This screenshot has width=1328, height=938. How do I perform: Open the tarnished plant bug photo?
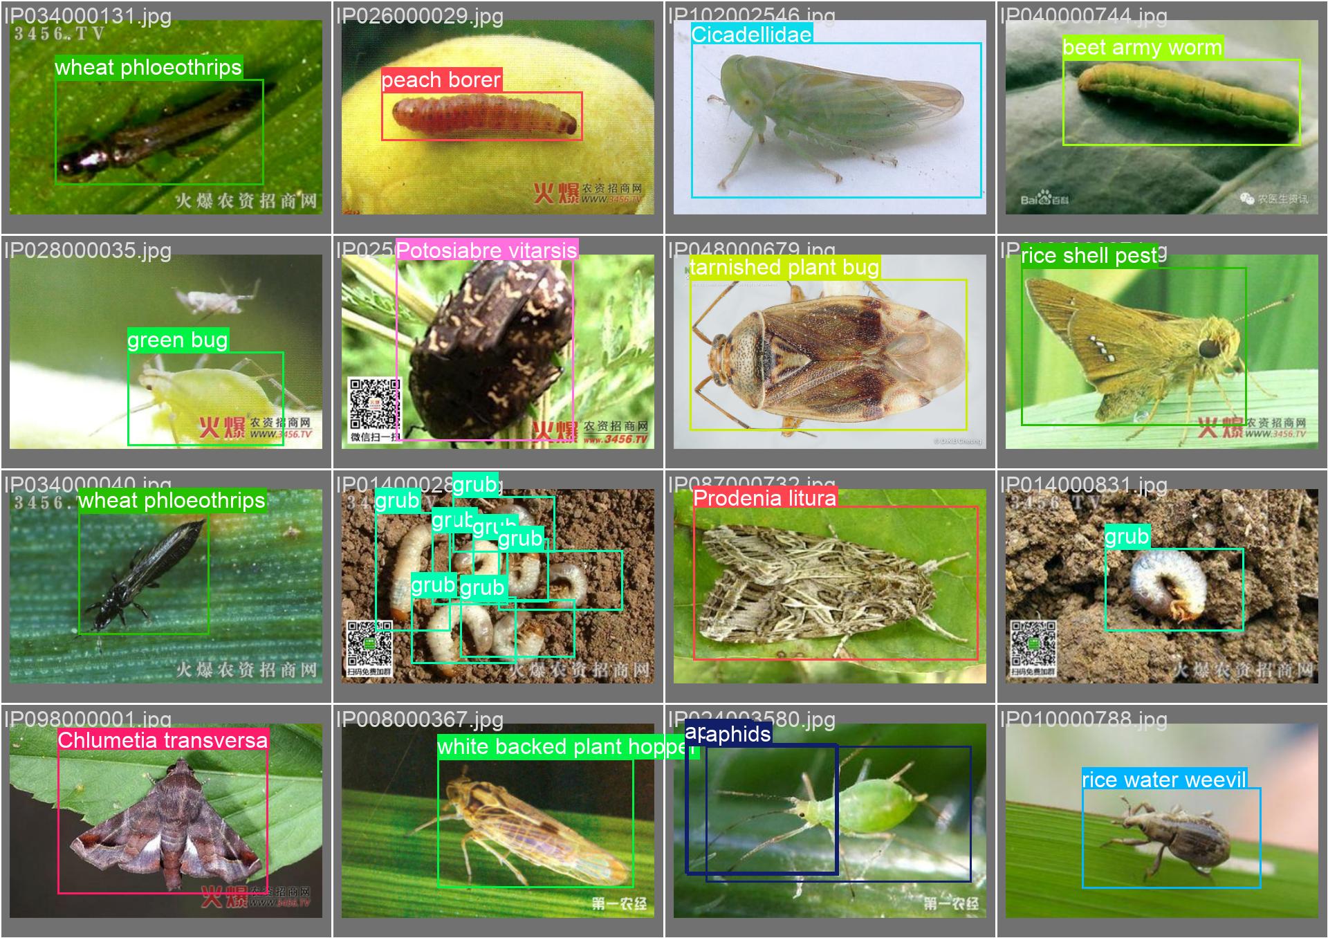click(830, 351)
